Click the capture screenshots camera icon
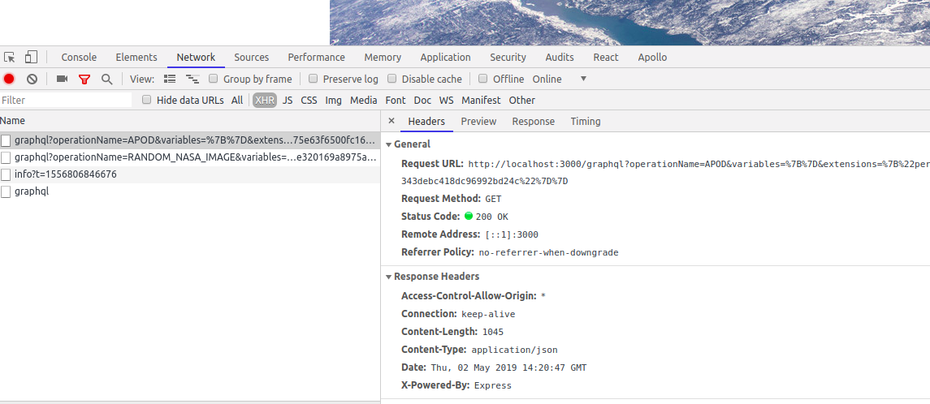Image resolution: width=930 pixels, height=404 pixels. [x=62, y=79]
